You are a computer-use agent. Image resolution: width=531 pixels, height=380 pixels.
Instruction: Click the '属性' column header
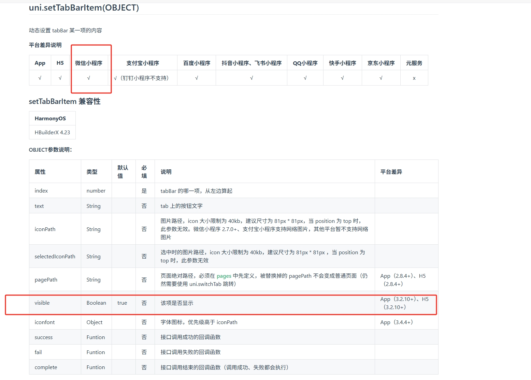(55, 172)
